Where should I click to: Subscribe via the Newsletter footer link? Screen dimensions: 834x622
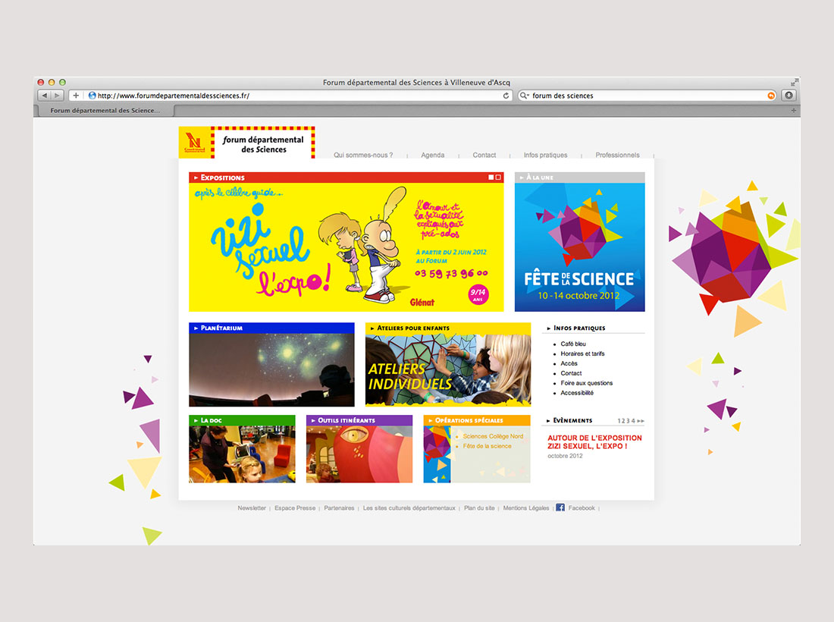[252, 508]
